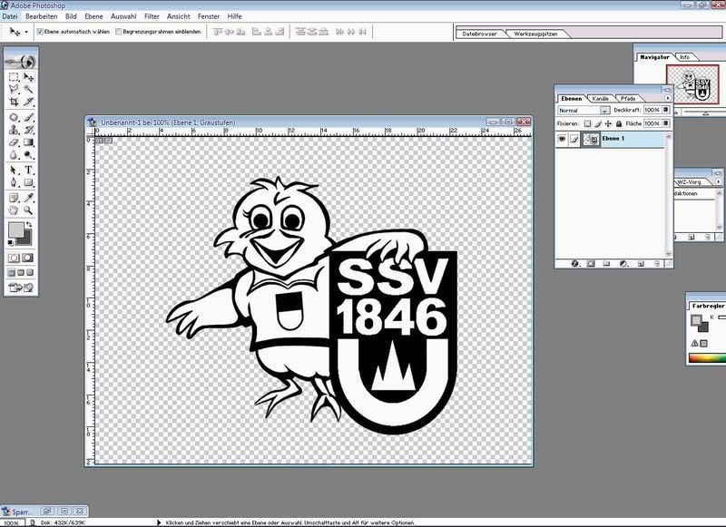Select the Crop tool
This screenshot has height=527, width=726.
tap(14, 102)
